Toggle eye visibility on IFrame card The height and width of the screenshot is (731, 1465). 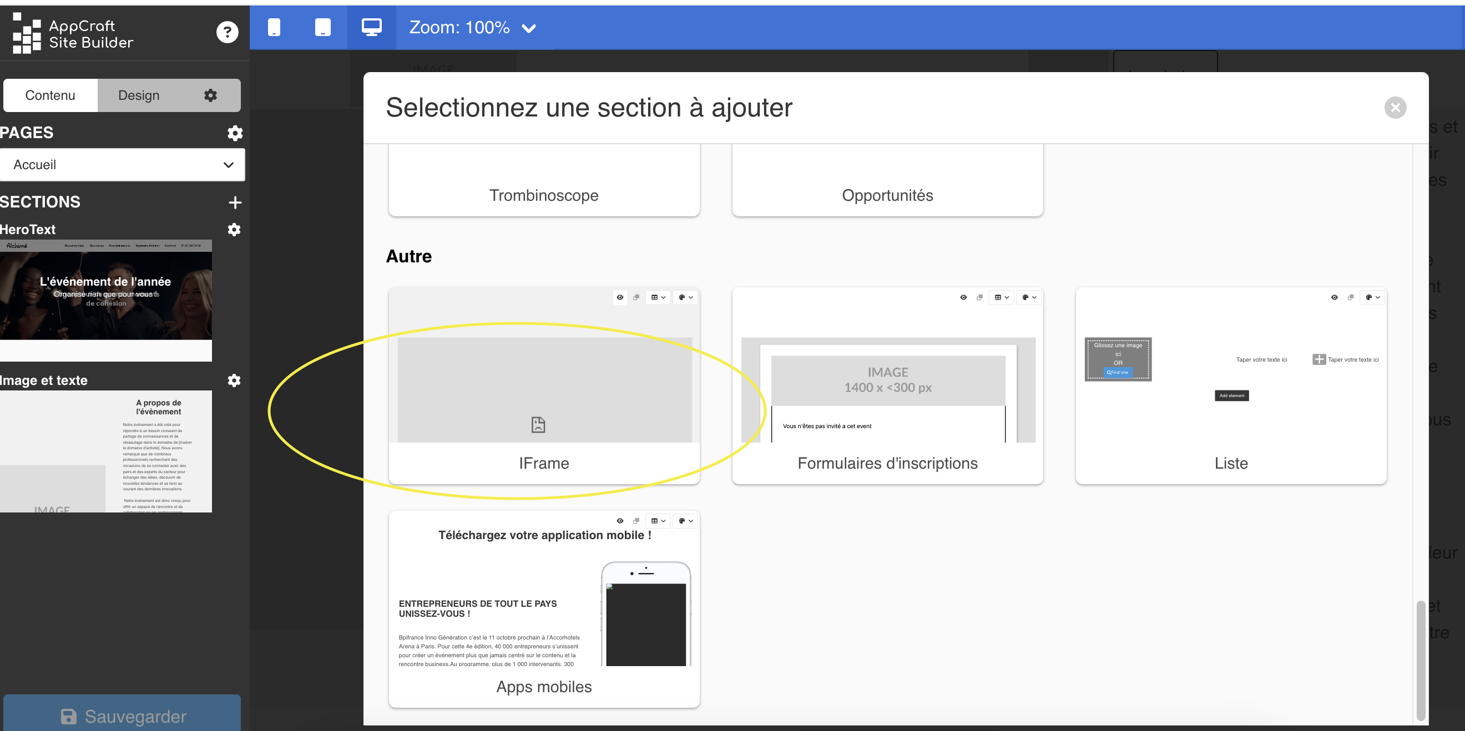[x=620, y=297]
